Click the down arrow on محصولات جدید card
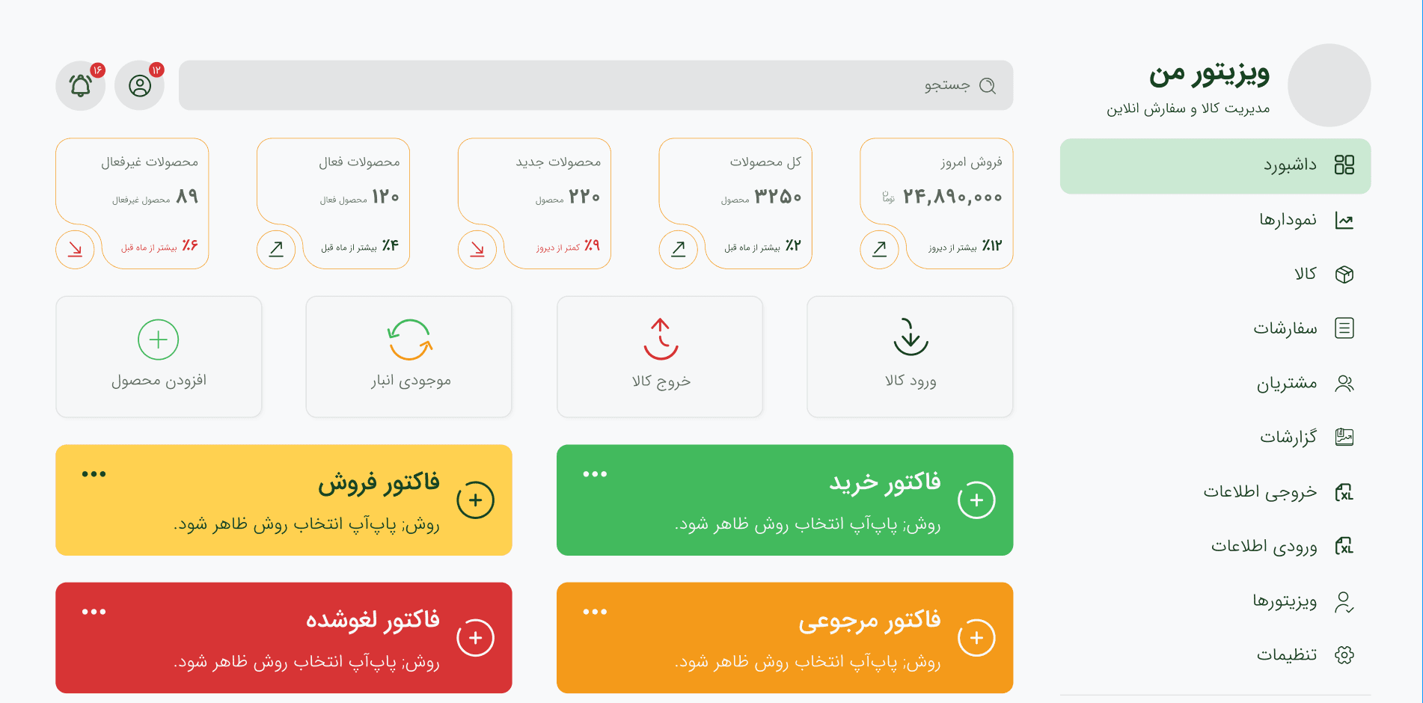 (477, 249)
